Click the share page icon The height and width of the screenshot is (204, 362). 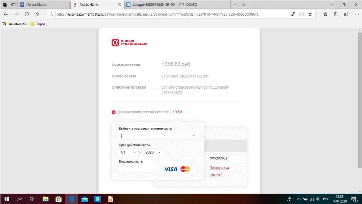(346, 14)
